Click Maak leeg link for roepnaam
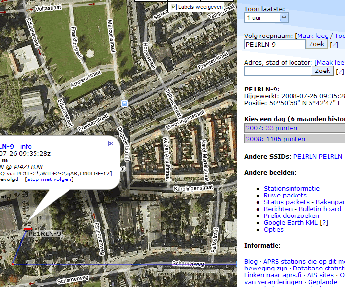This screenshot has height=287, width=345. coord(313,36)
